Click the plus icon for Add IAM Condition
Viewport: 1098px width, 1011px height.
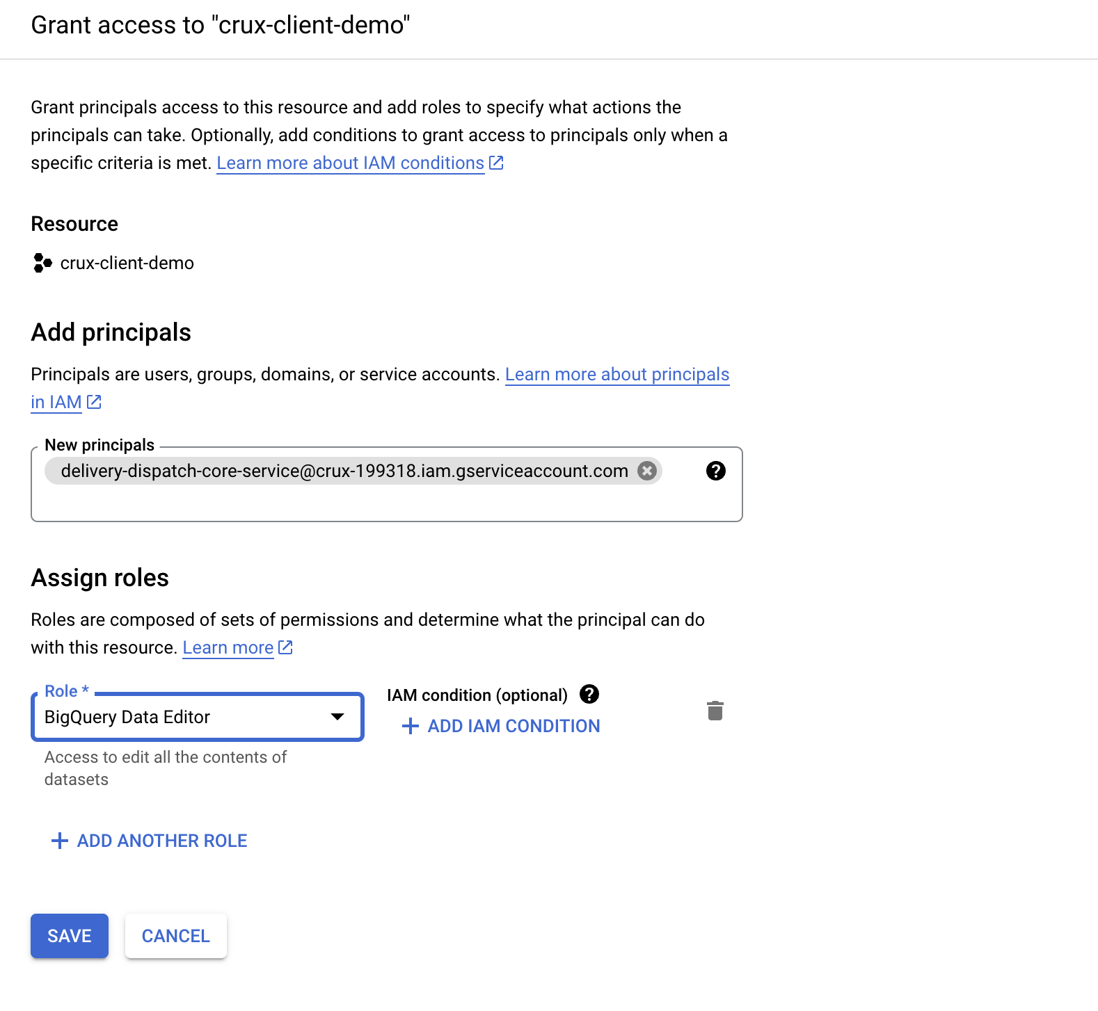(411, 726)
